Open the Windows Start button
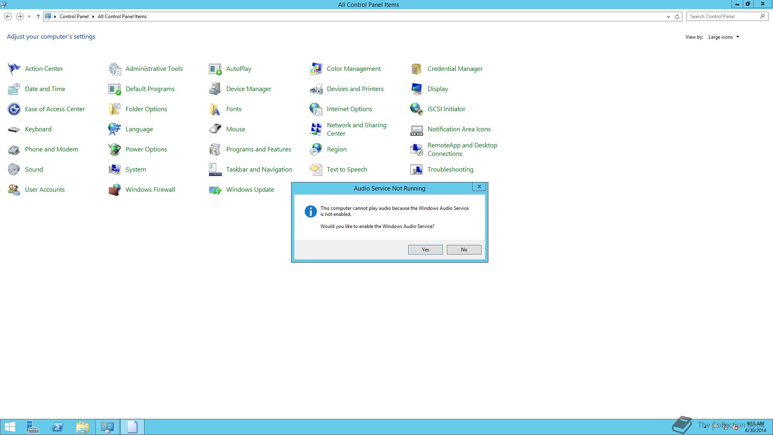 [x=10, y=427]
